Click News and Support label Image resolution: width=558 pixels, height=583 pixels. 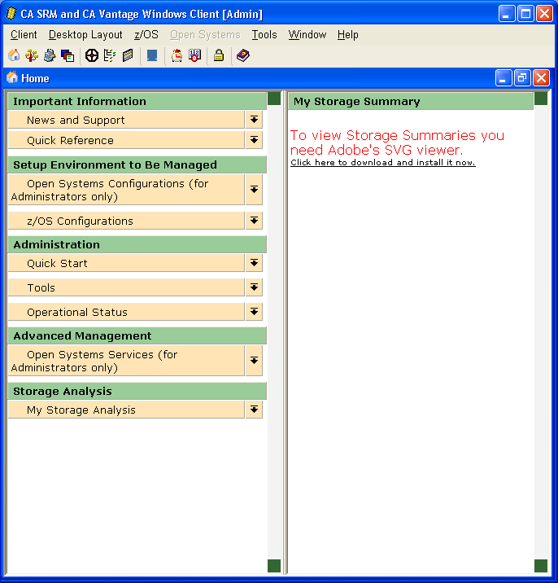[x=76, y=120]
